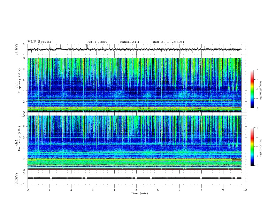Click the 'start UT = 23:40:1' text
The image size is (276, 213).
168,42
